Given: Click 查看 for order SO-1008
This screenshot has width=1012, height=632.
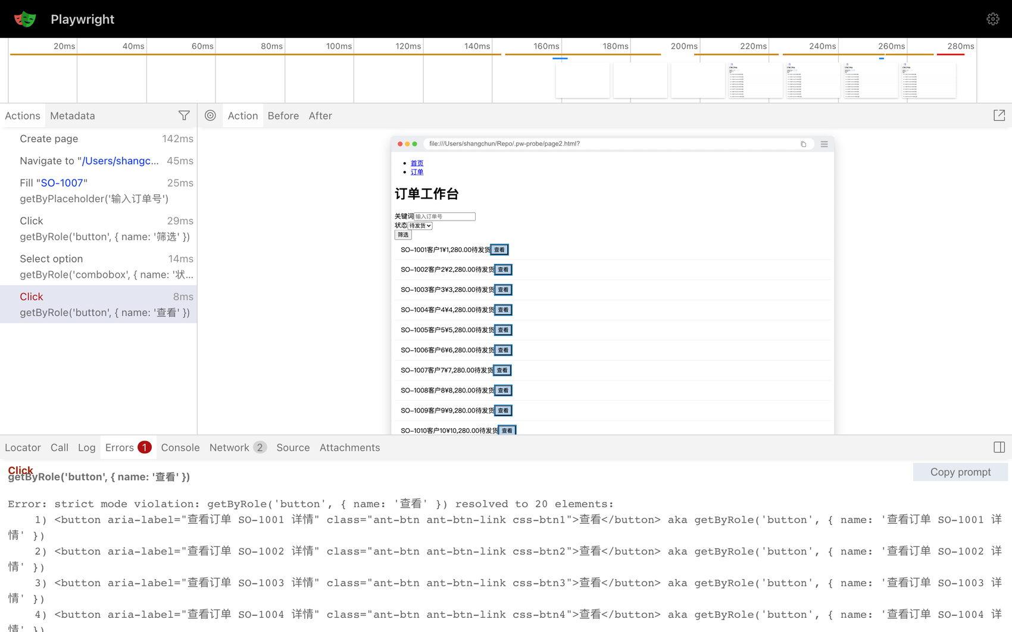Looking at the screenshot, I should [x=503, y=390].
